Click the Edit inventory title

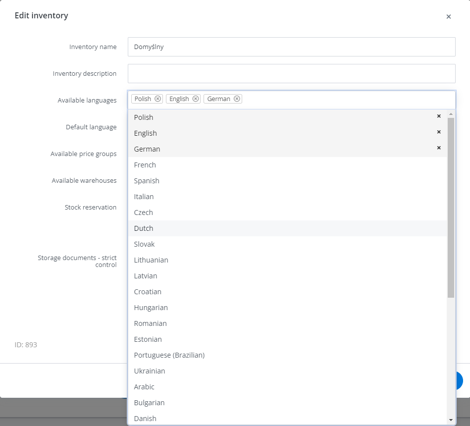point(42,15)
